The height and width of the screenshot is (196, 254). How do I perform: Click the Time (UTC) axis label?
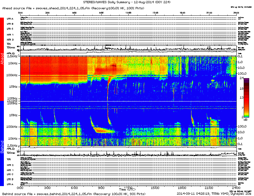pyautogui.click(x=128, y=189)
